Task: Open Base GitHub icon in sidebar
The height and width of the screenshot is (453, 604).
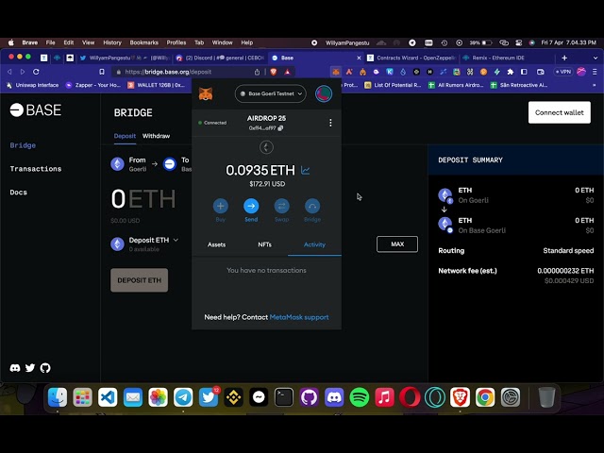Action: (45, 368)
